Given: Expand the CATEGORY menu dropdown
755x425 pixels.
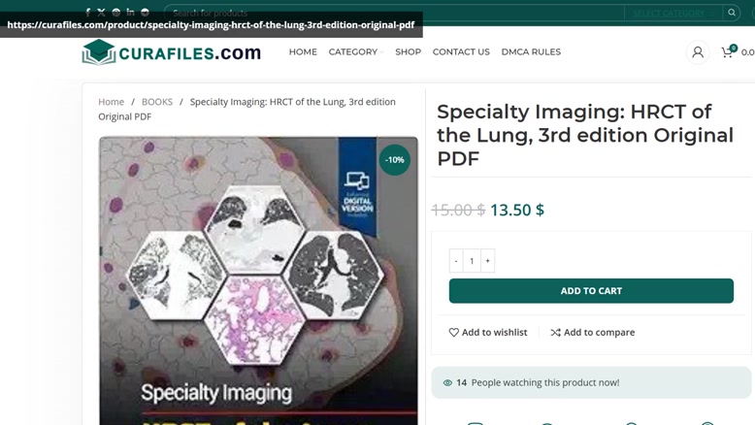Looking at the screenshot, I should coord(355,52).
